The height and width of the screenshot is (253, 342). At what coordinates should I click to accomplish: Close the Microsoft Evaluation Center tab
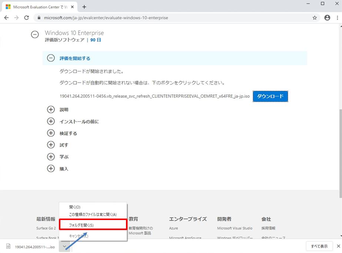point(72,7)
